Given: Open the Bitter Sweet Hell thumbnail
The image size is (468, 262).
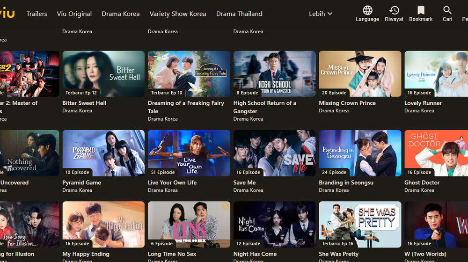Looking at the screenshot, I should (103, 74).
